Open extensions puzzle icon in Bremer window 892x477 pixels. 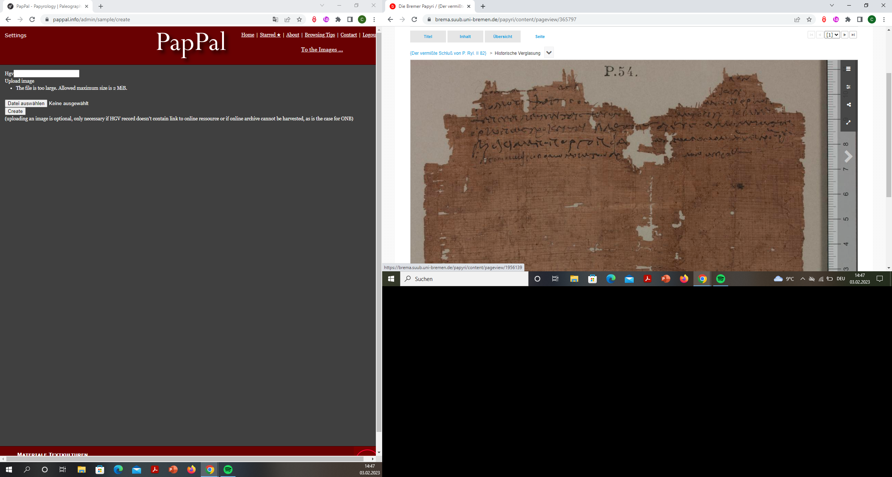coord(848,19)
